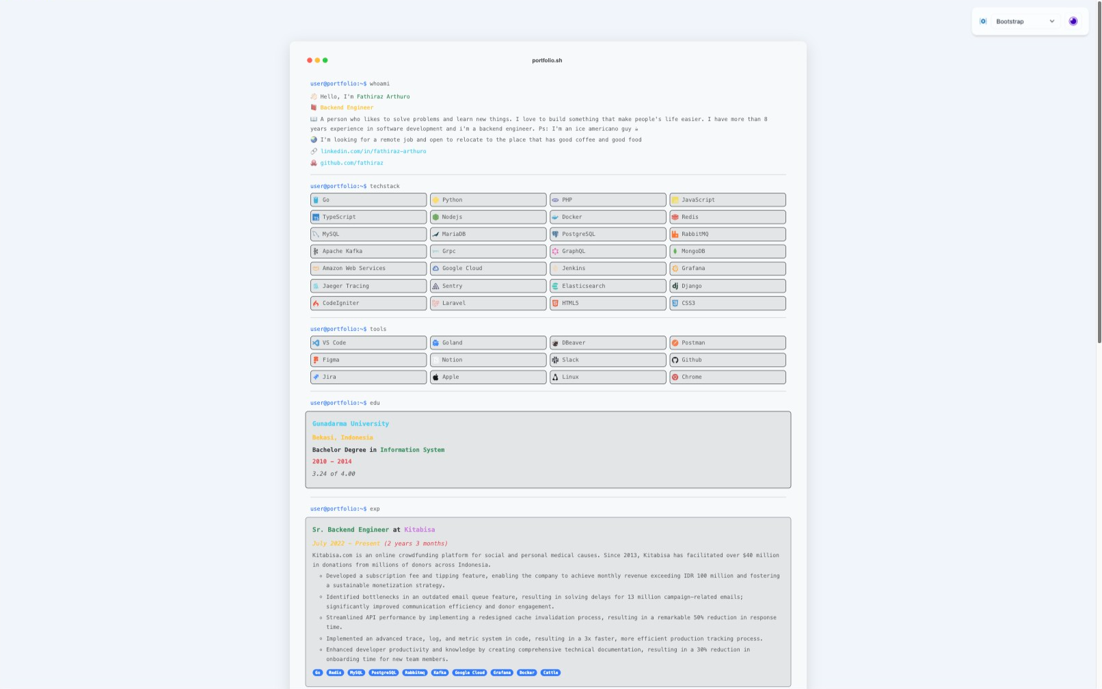The height and width of the screenshot is (689, 1102).
Task: Click the PHP logo icon
Action: pos(555,200)
